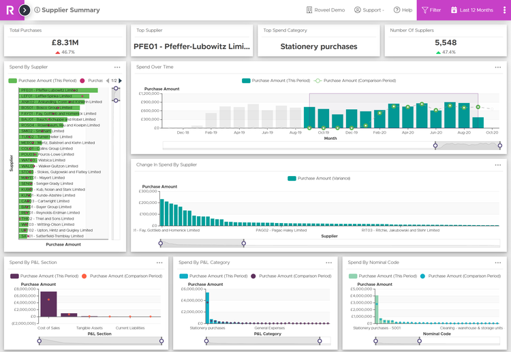Open the Support dropdown menu
The height and width of the screenshot is (352, 511).
point(369,10)
